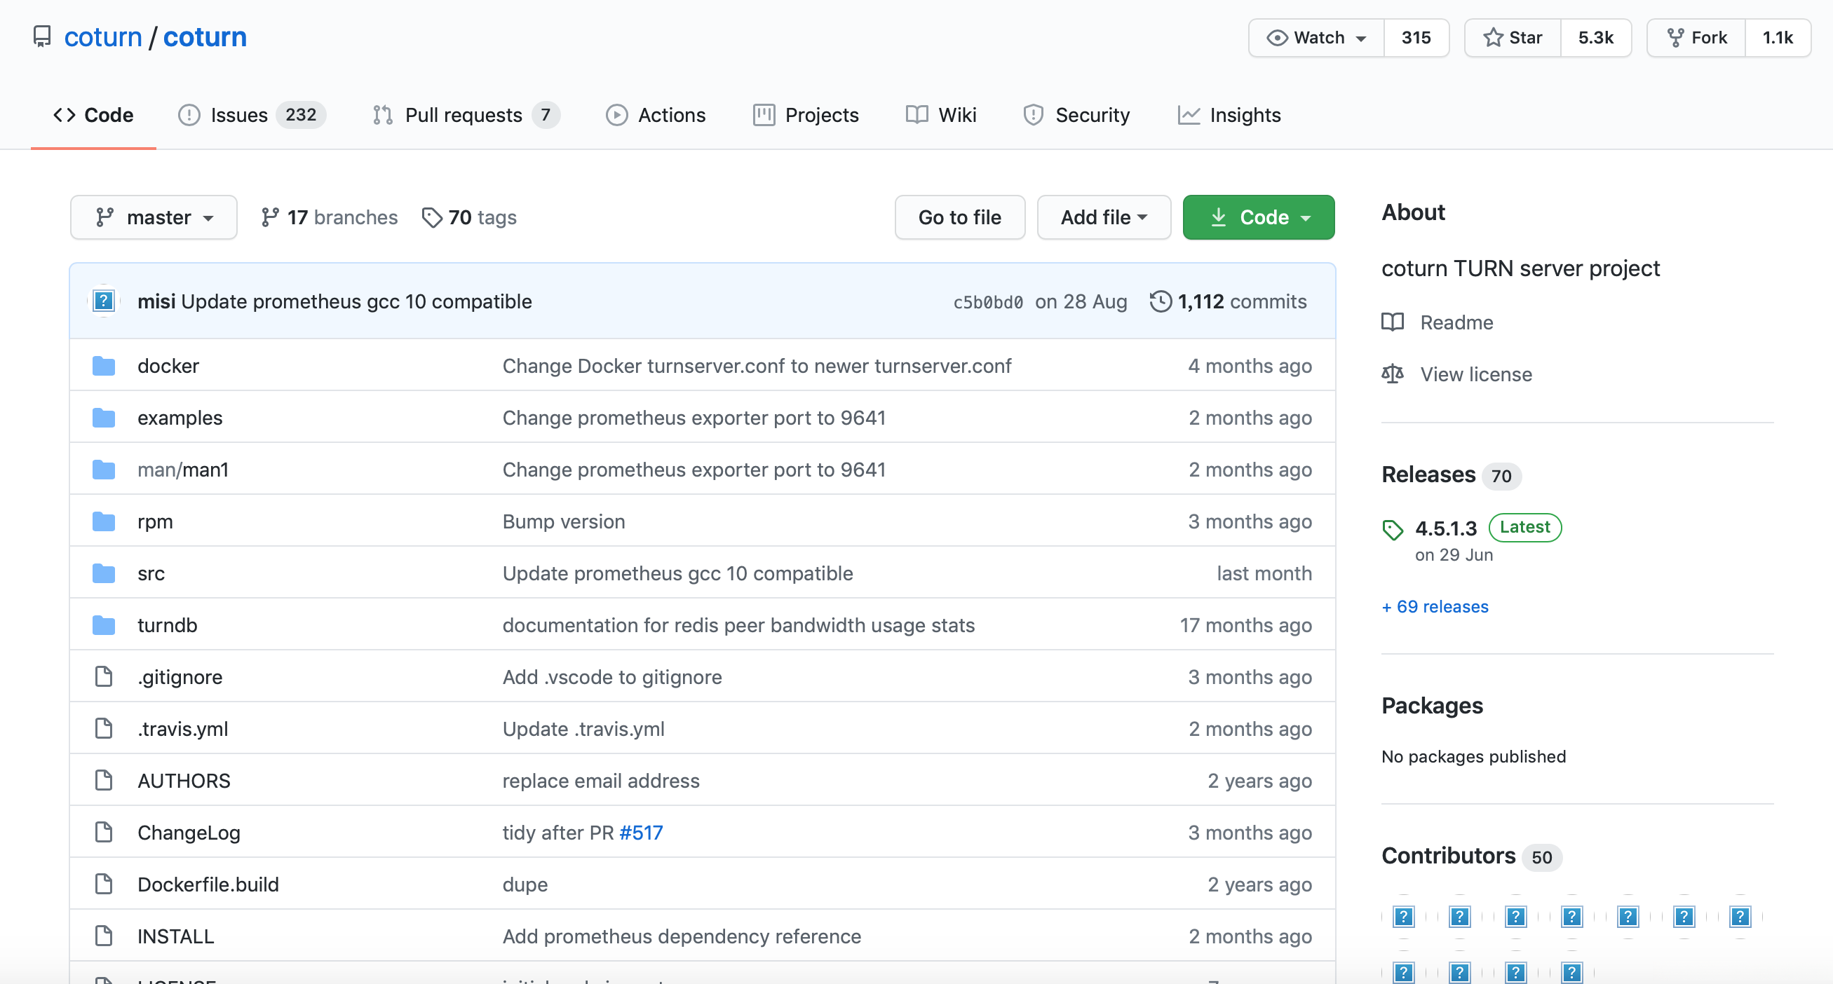The width and height of the screenshot is (1833, 984).
Task: Click the Insights graph icon
Action: pyautogui.click(x=1189, y=114)
